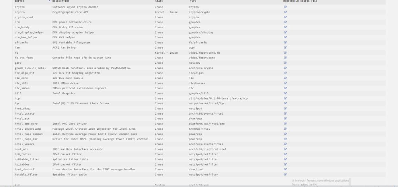Select 'Kernel - Inuse' state in crypto row
Image resolution: width=398 pixels, height=187 pixels.
point(166,12)
